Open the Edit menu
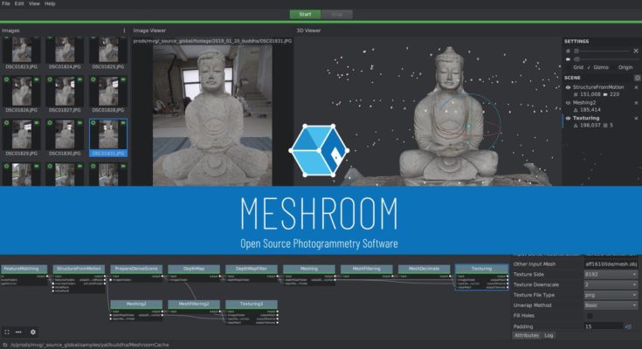 point(19,3)
